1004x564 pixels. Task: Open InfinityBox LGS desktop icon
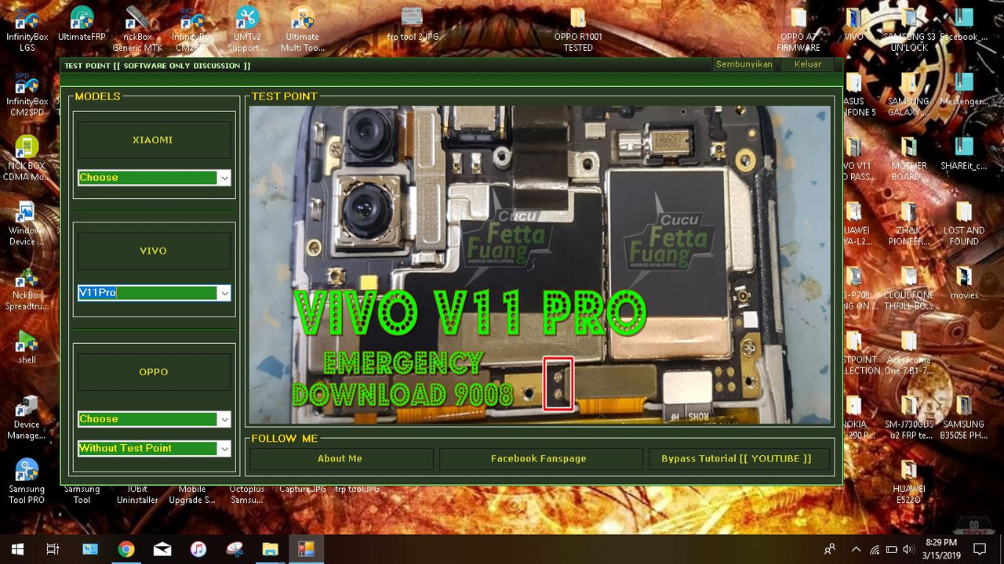(27, 28)
